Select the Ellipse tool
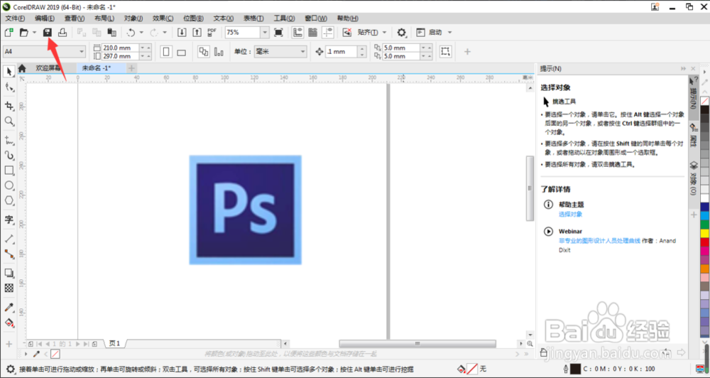The width and height of the screenshot is (710, 378). (9, 185)
